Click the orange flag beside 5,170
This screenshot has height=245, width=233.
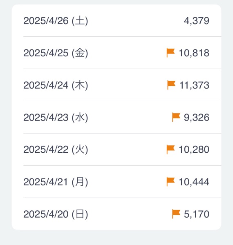tap(176, 214)
